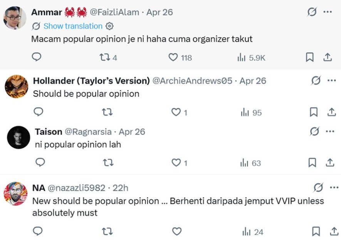Open translation settings gear
Viewport: 341px width, 243px height.
point(109,26)
